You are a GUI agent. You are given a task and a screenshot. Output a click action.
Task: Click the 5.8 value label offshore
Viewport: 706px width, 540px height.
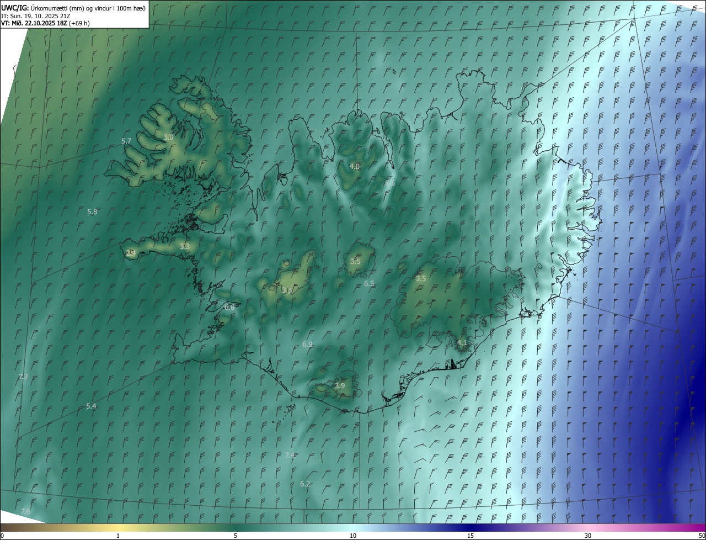92,211
